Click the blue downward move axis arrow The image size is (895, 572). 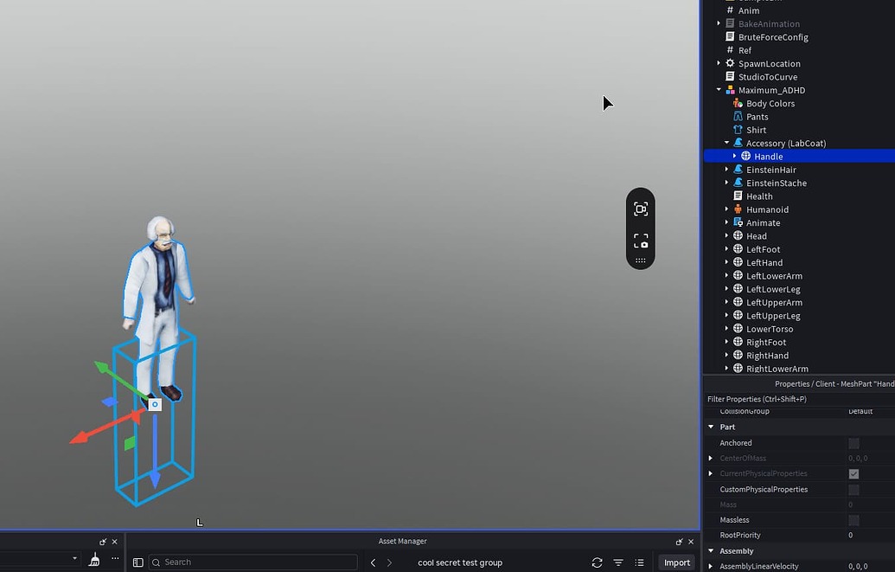click(x=155, y=479)
